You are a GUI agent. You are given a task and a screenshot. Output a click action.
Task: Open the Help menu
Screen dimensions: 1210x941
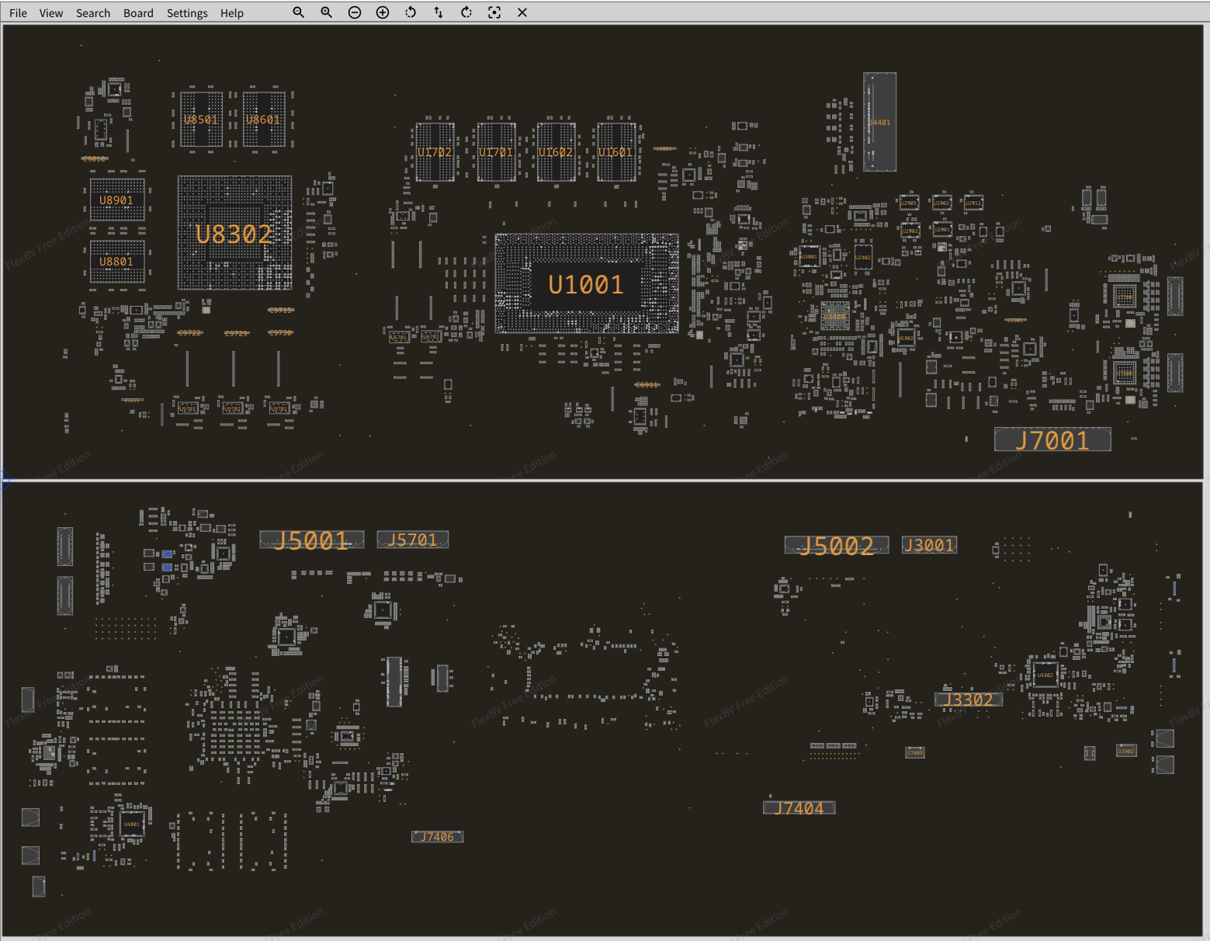point(231,13)
